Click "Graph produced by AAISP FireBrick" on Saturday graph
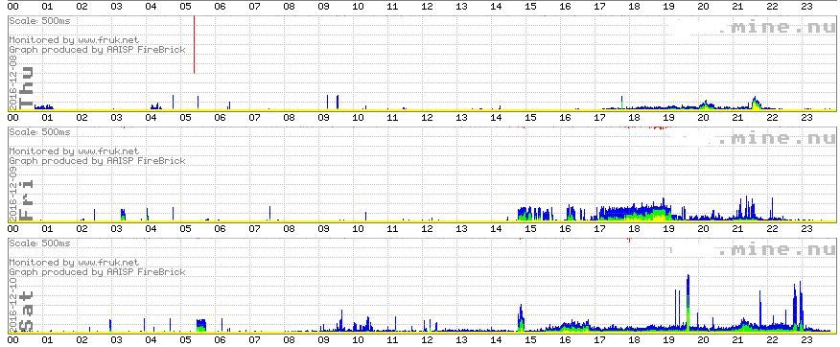 (x=97, y=272)
